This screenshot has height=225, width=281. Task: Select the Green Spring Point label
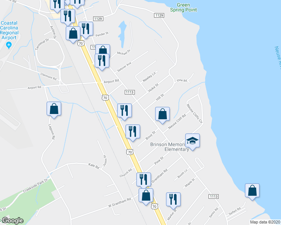coord(183,7)
